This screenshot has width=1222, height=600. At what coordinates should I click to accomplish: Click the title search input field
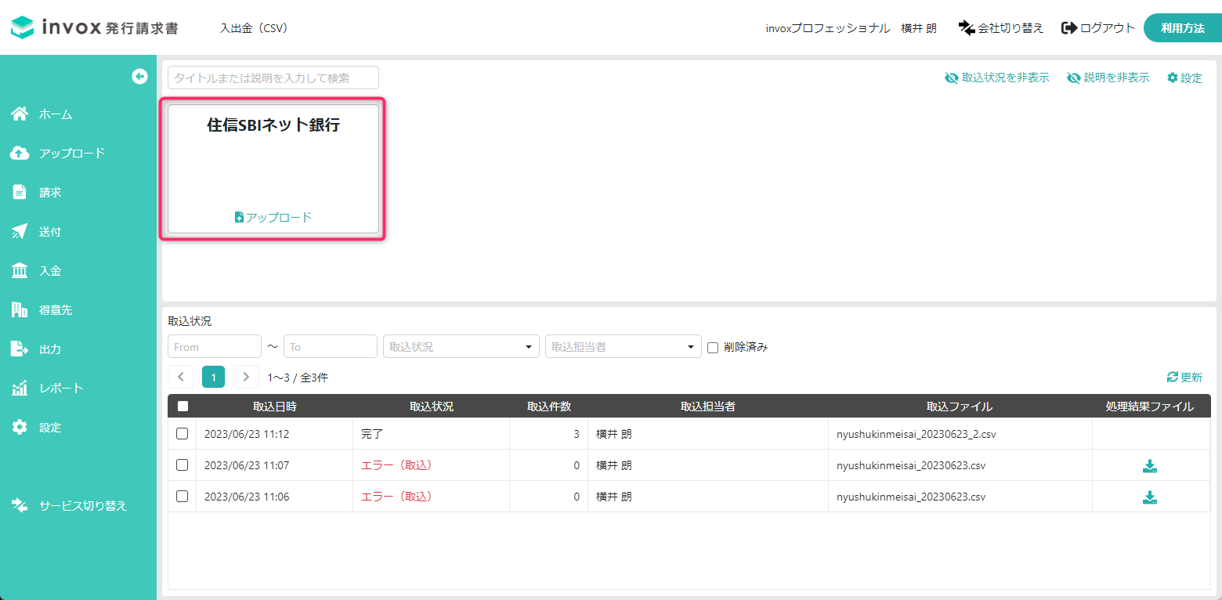pyautogui.click(x=273, y=78)
